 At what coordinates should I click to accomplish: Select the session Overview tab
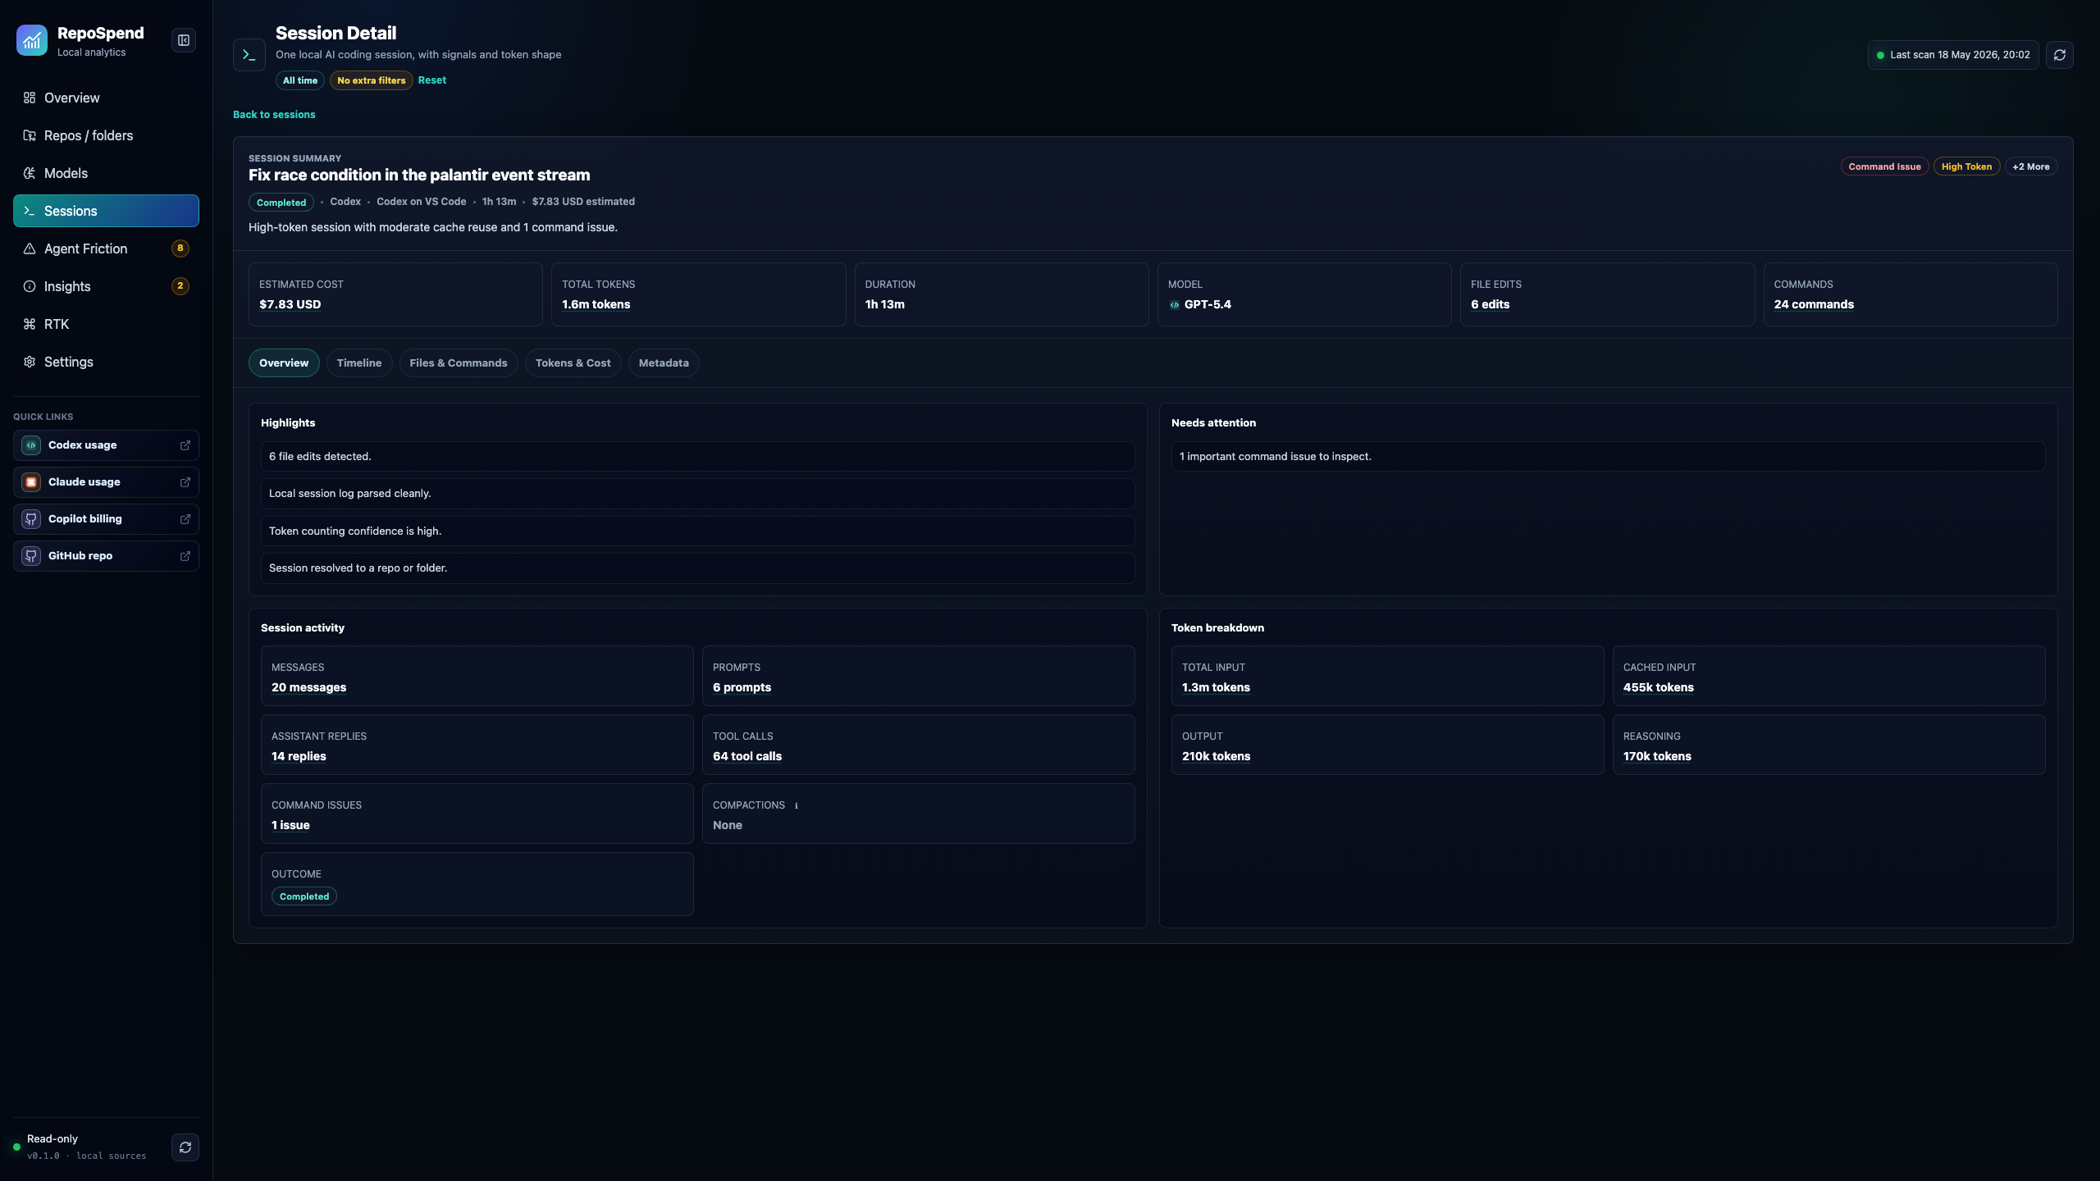[x=284, y=363]
